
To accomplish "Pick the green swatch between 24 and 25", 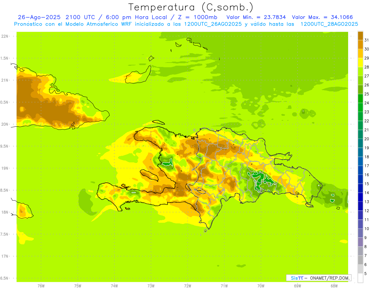I will [360, 99].
